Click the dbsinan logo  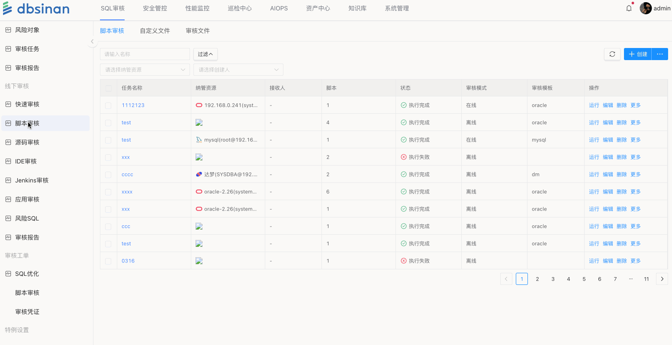(x=36, y=9)
